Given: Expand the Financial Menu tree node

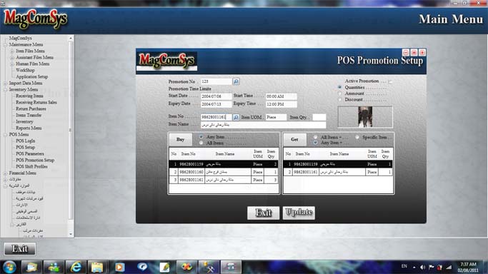Looking at the screenshot, I should click(x=5, y=173).
